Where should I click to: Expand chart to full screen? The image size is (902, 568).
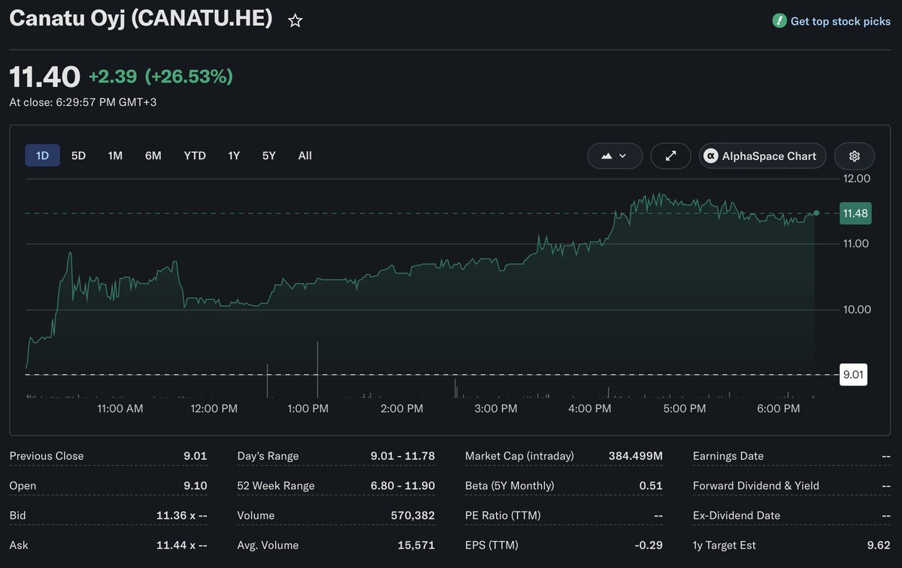pyautogui.click(x=671, y=156)
